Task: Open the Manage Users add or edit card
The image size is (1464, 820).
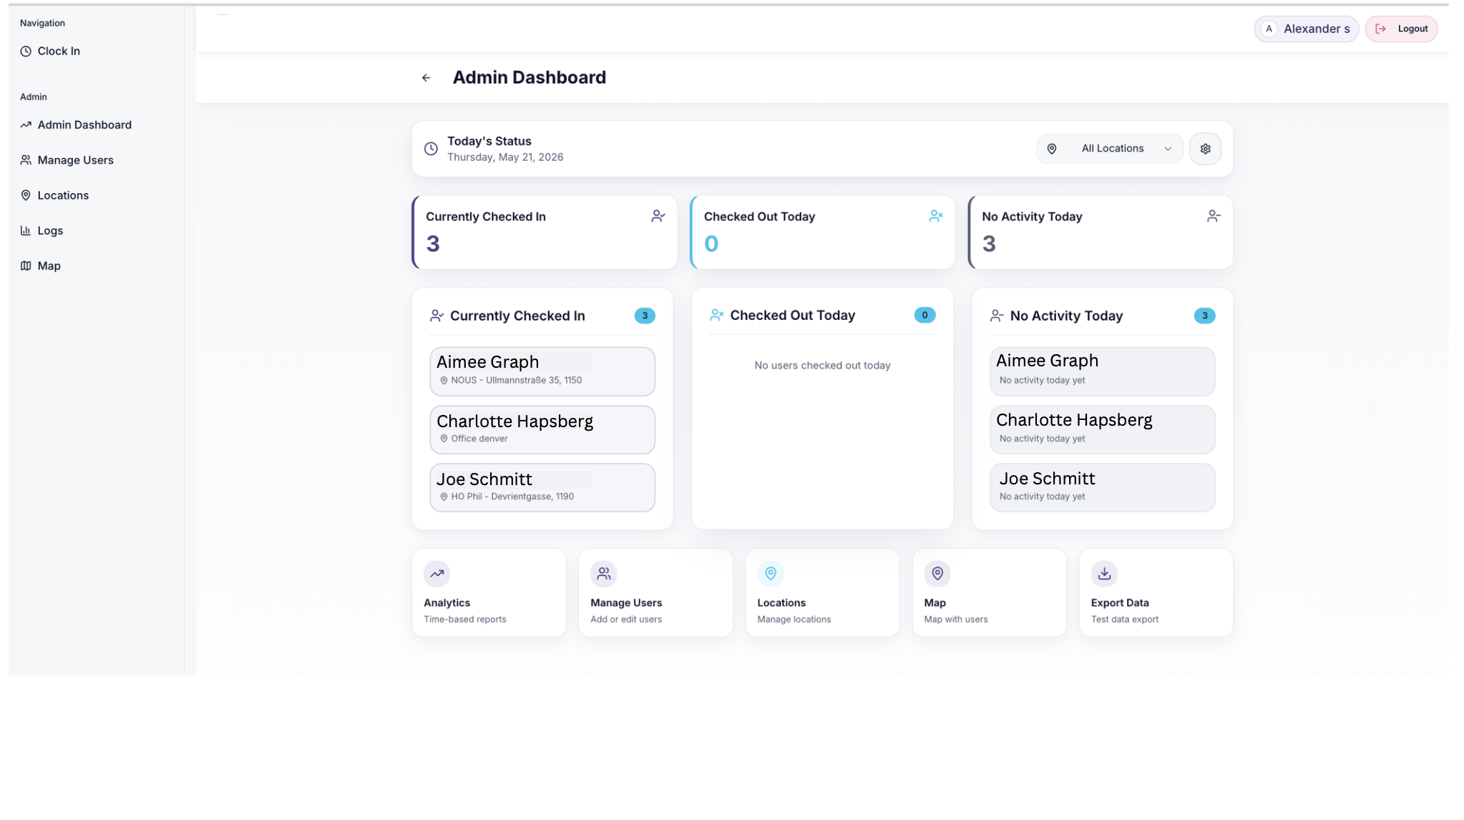Action: 655,592
